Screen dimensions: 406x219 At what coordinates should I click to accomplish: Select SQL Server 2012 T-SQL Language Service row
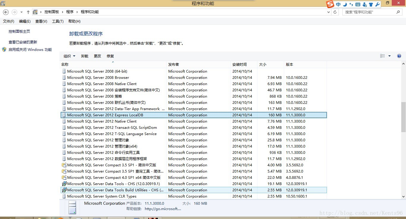[x=193, y=134]
